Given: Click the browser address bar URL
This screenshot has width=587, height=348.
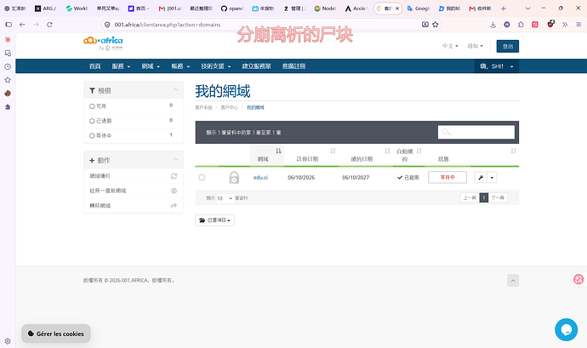Looking at the screenshot, I should coord(168,25).
